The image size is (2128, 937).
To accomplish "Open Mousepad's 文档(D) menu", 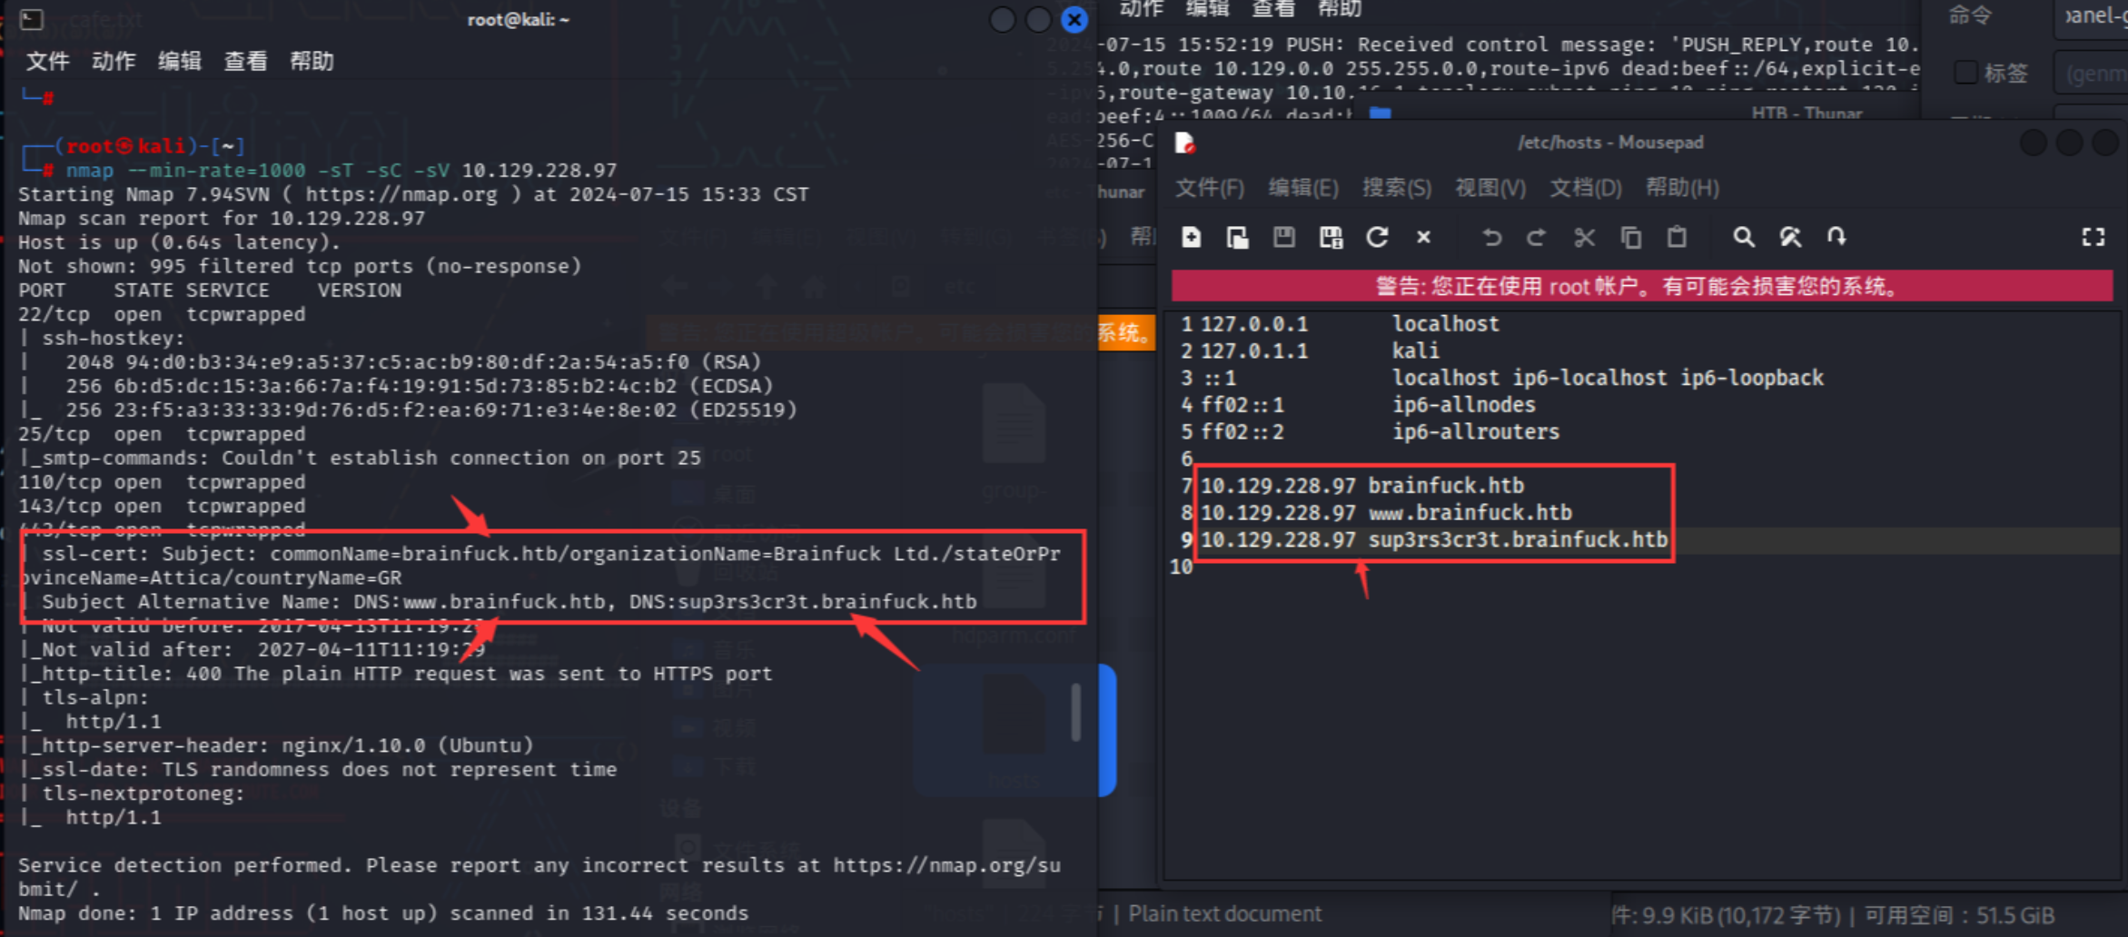I will click(1585, 188).
